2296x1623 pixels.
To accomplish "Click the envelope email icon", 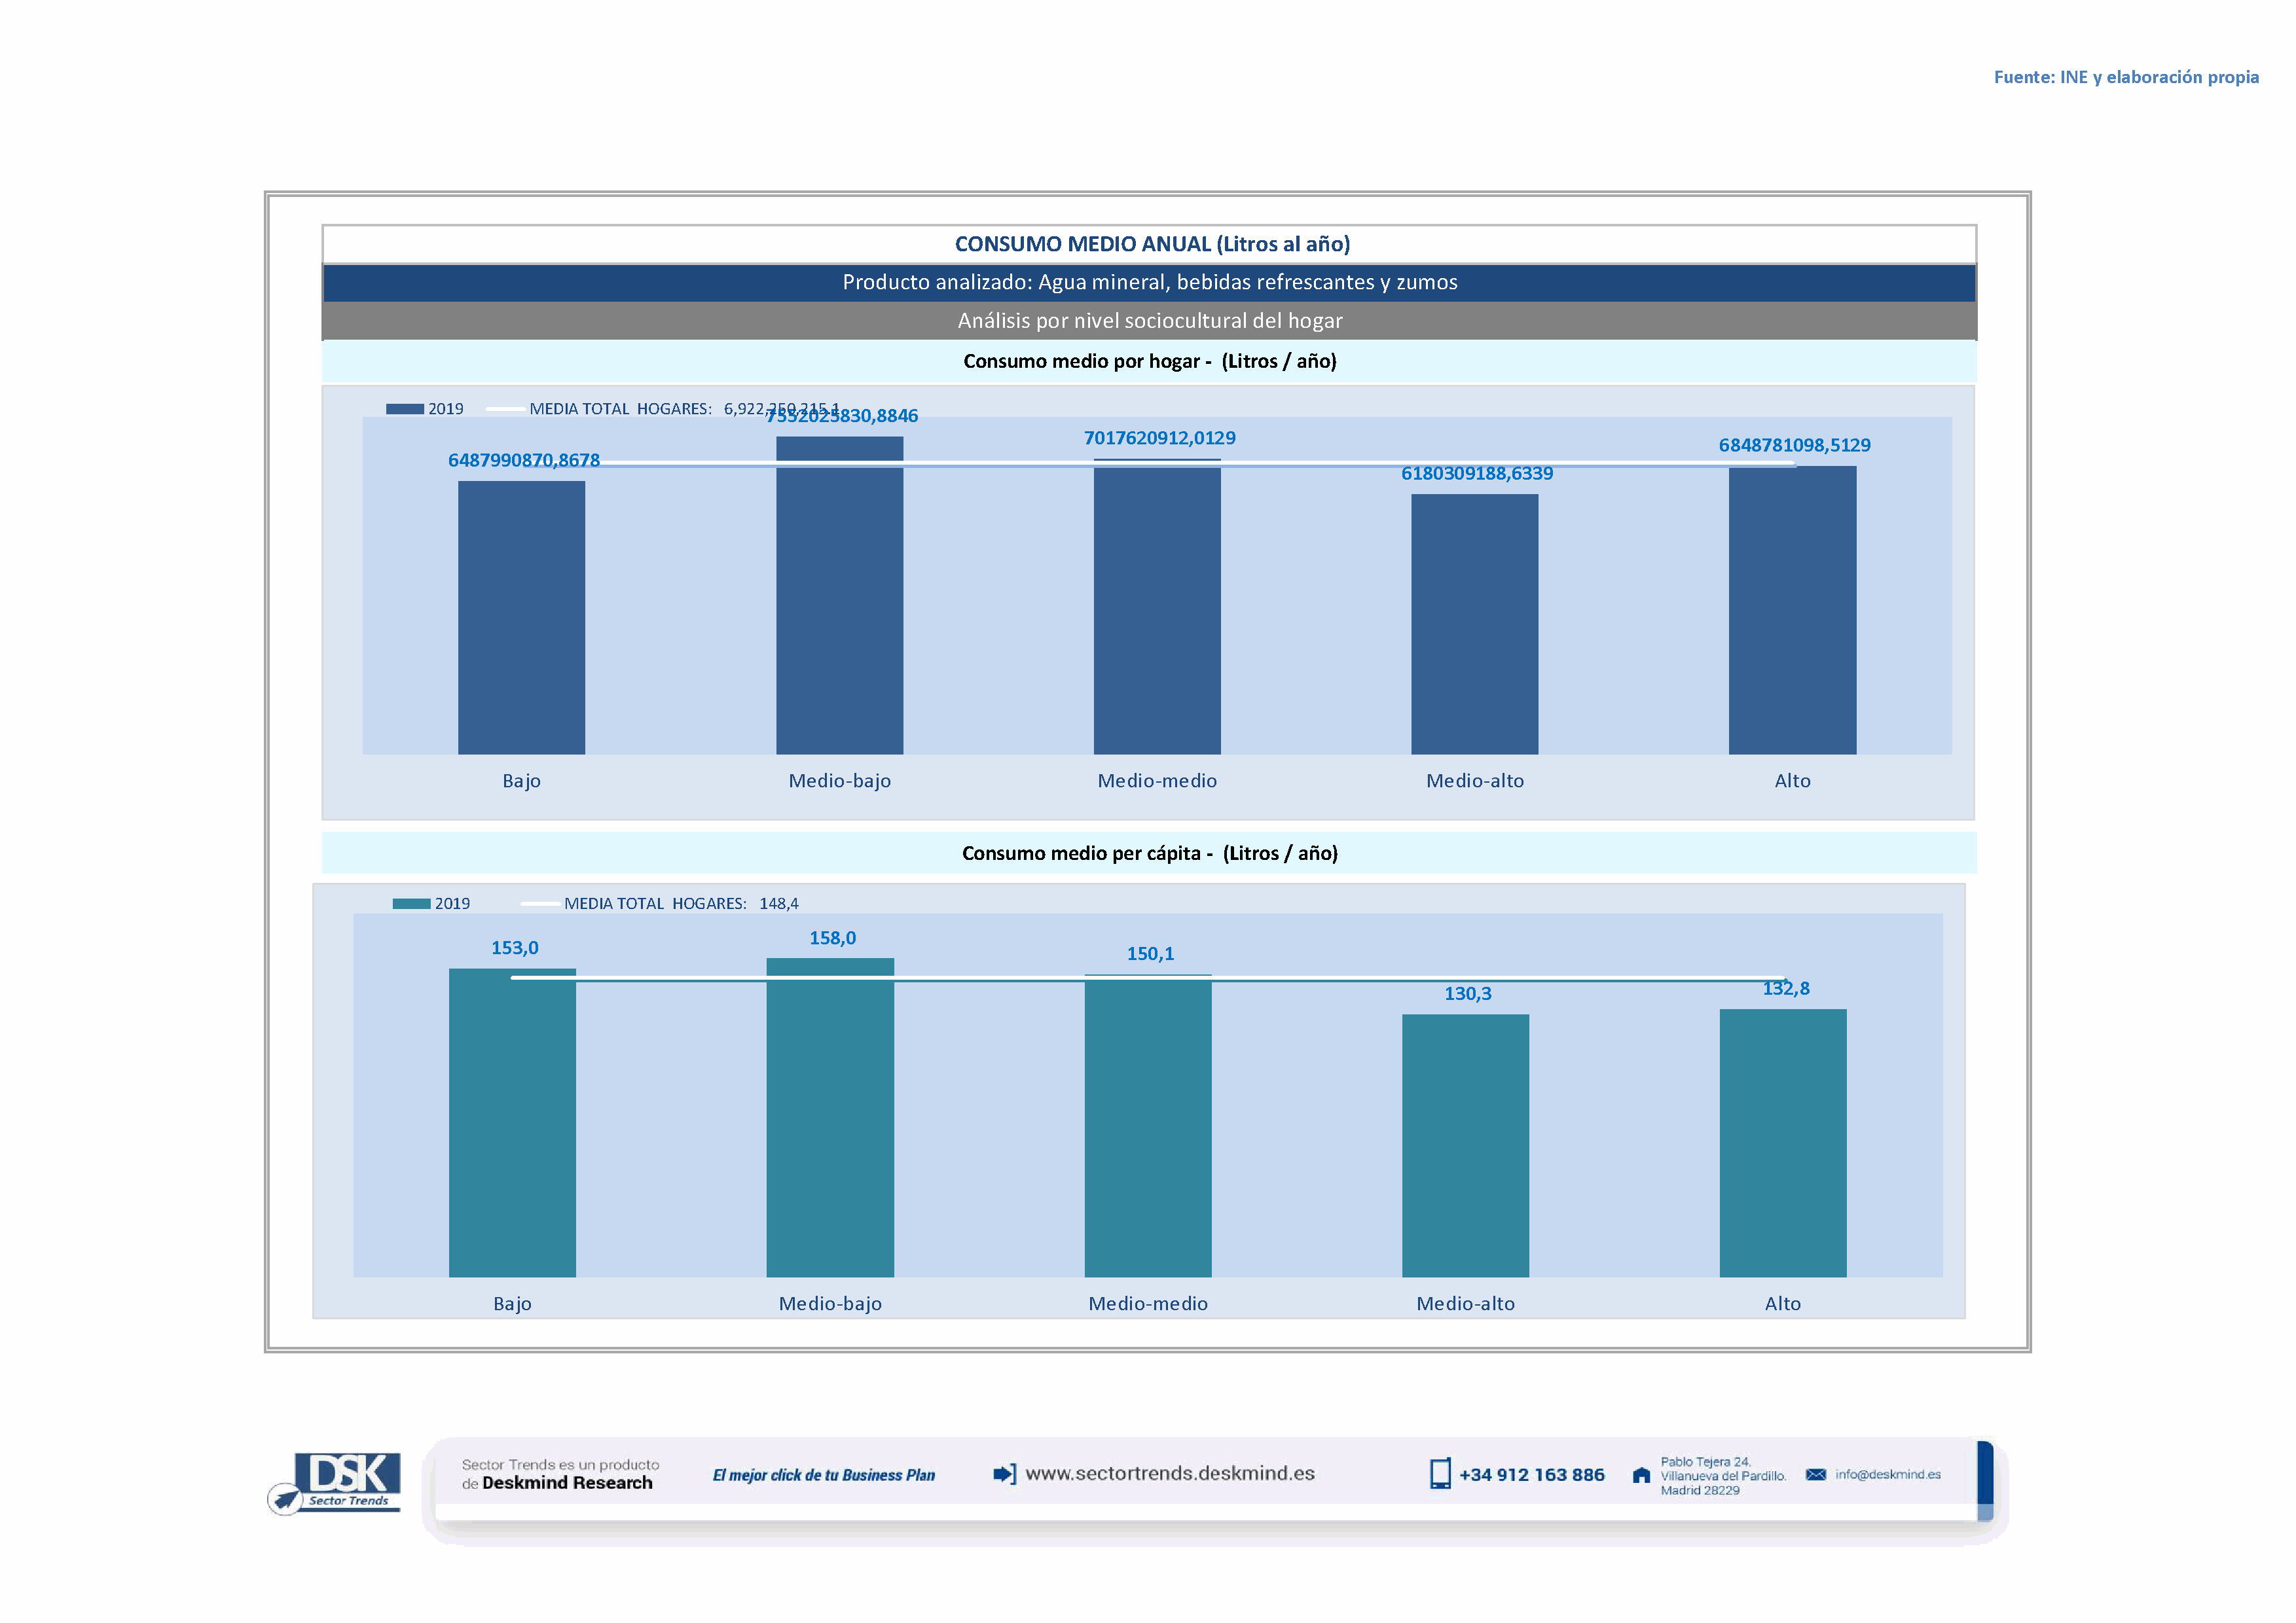I will click(1816, 1474).
